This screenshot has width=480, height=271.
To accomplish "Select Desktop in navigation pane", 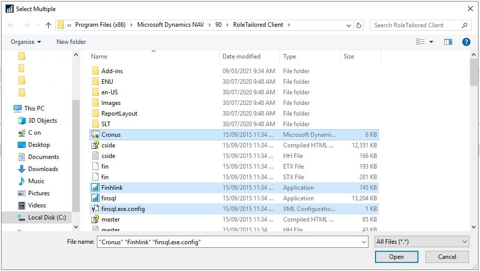I will click(34, 145).
